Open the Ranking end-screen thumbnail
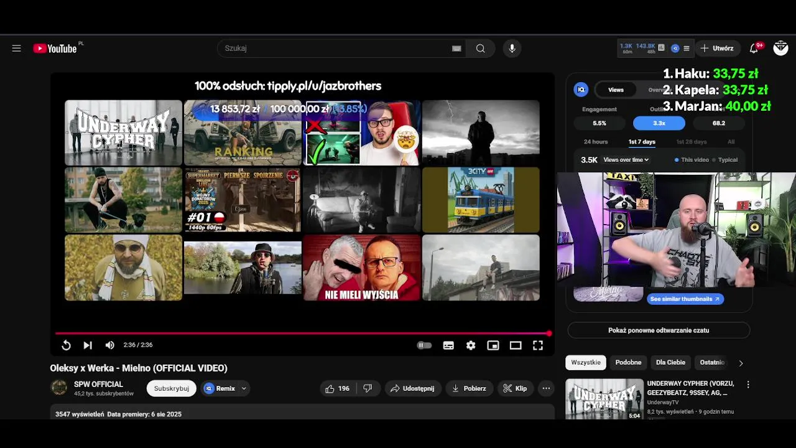The width and height of the screenshot is (796, 448). (x=243, y=133)
